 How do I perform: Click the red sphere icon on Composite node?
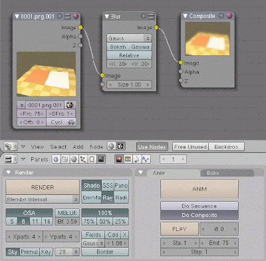click(229, 16)
